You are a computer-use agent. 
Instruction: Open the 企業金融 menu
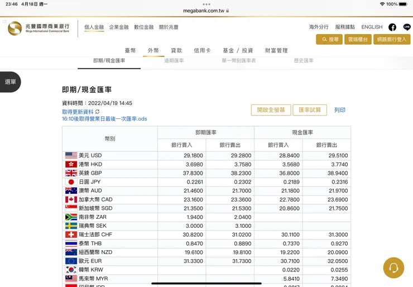coord(119,27)
